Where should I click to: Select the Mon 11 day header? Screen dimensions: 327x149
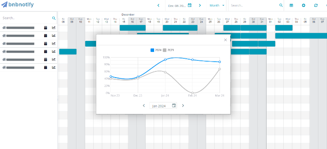point(89,20)
